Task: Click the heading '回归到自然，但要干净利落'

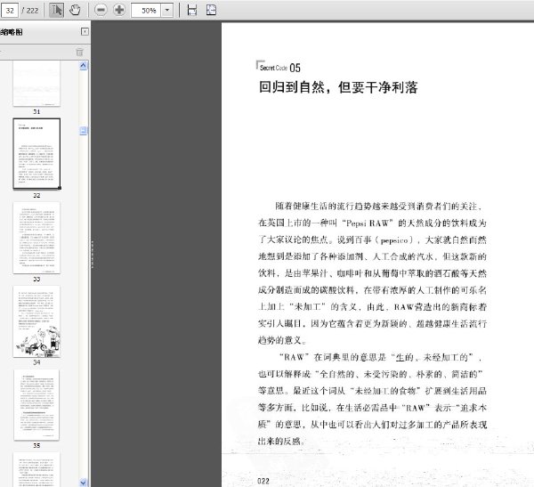Action: pyautogui.click(x=338, y=87)
